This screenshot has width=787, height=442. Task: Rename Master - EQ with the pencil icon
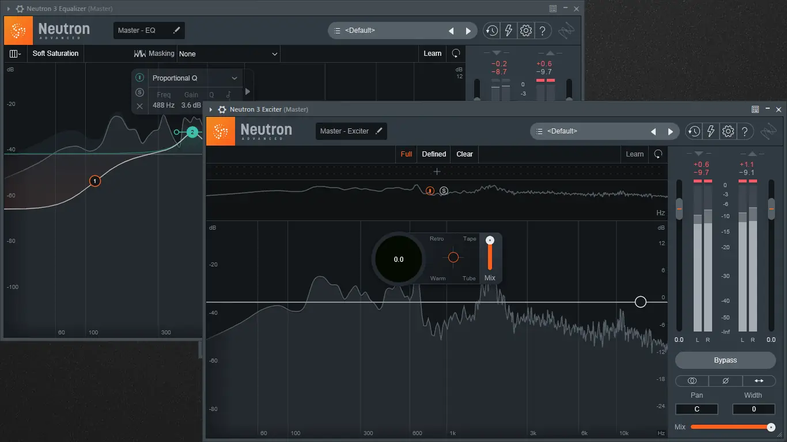176,31
